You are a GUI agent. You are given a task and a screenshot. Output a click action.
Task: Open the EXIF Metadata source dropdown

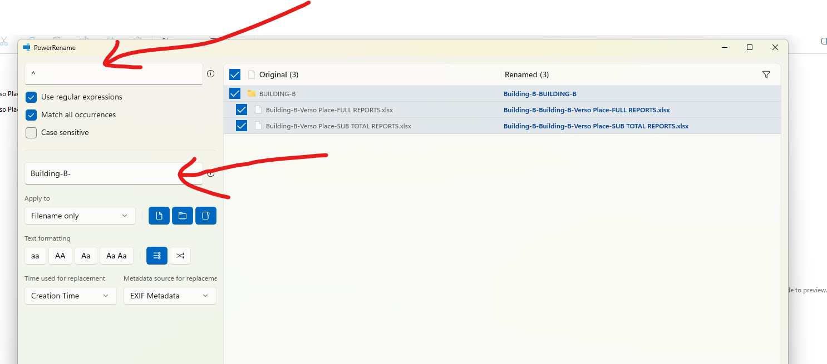[x=170, y=296]
